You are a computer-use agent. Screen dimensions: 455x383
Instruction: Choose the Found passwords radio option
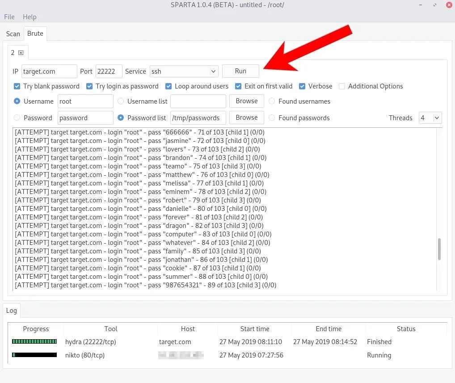point(272,118)
